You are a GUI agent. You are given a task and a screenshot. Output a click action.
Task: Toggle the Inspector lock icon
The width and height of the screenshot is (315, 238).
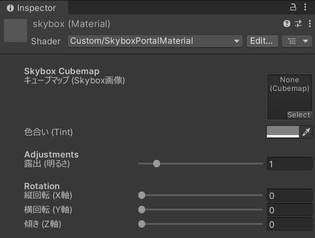tap(293, 7)
